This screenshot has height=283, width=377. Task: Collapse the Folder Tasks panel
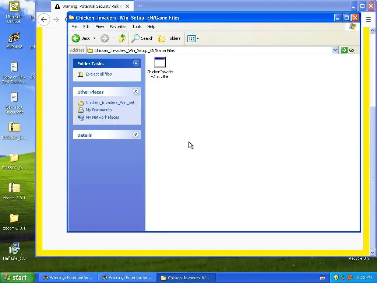[x=136, y=63]
